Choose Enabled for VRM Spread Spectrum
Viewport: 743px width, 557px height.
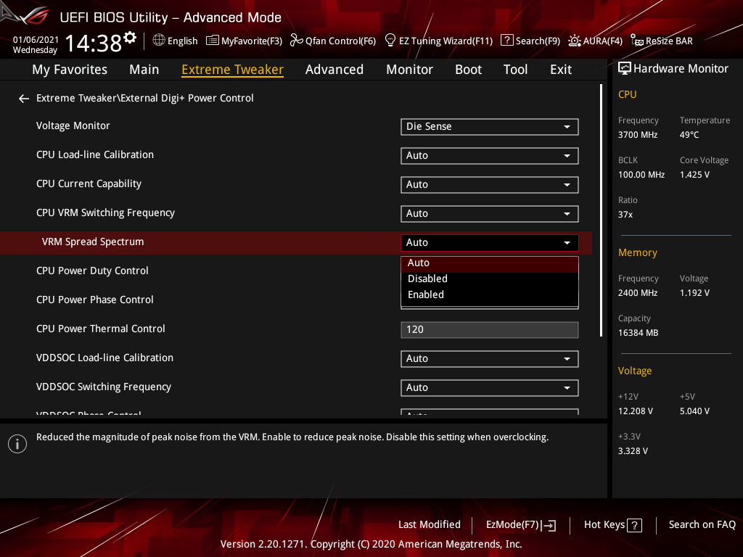(490, 294)
